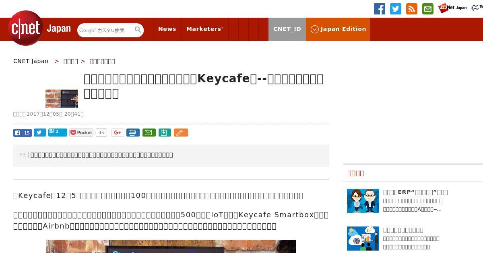Open the sidebar ERP article link
Viewport: 483px width, 253px height.
click(x=415, y=192)
